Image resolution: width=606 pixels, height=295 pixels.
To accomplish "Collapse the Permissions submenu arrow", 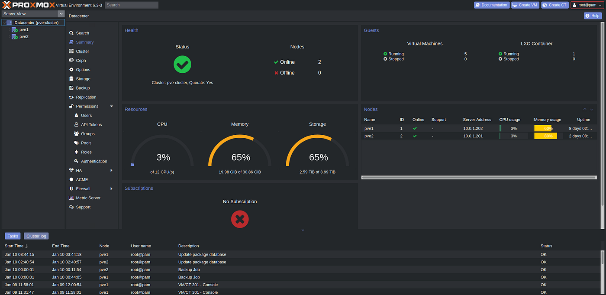I will tap(112, 106).
